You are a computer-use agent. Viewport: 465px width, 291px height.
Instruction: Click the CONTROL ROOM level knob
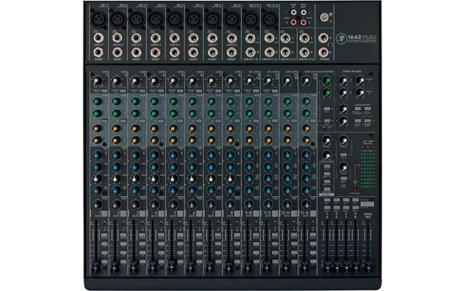(326, 155)
